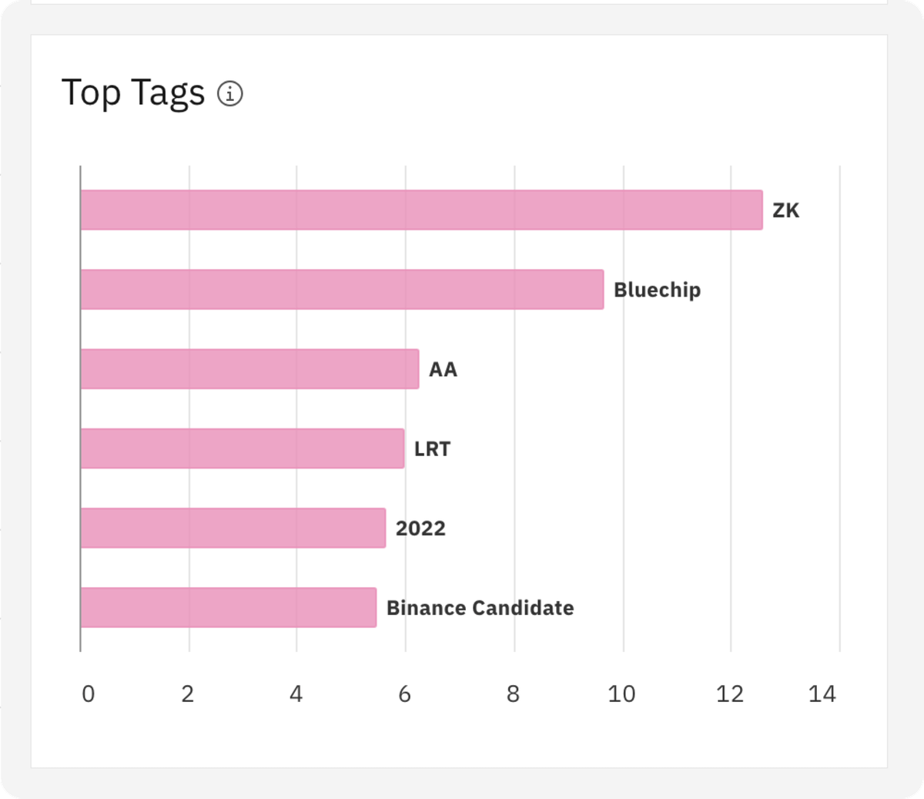Click the 0 axis tick label
924x799 pixels.
89,694
